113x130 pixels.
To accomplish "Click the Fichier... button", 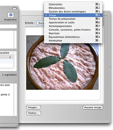I will (x=34, y=113).
